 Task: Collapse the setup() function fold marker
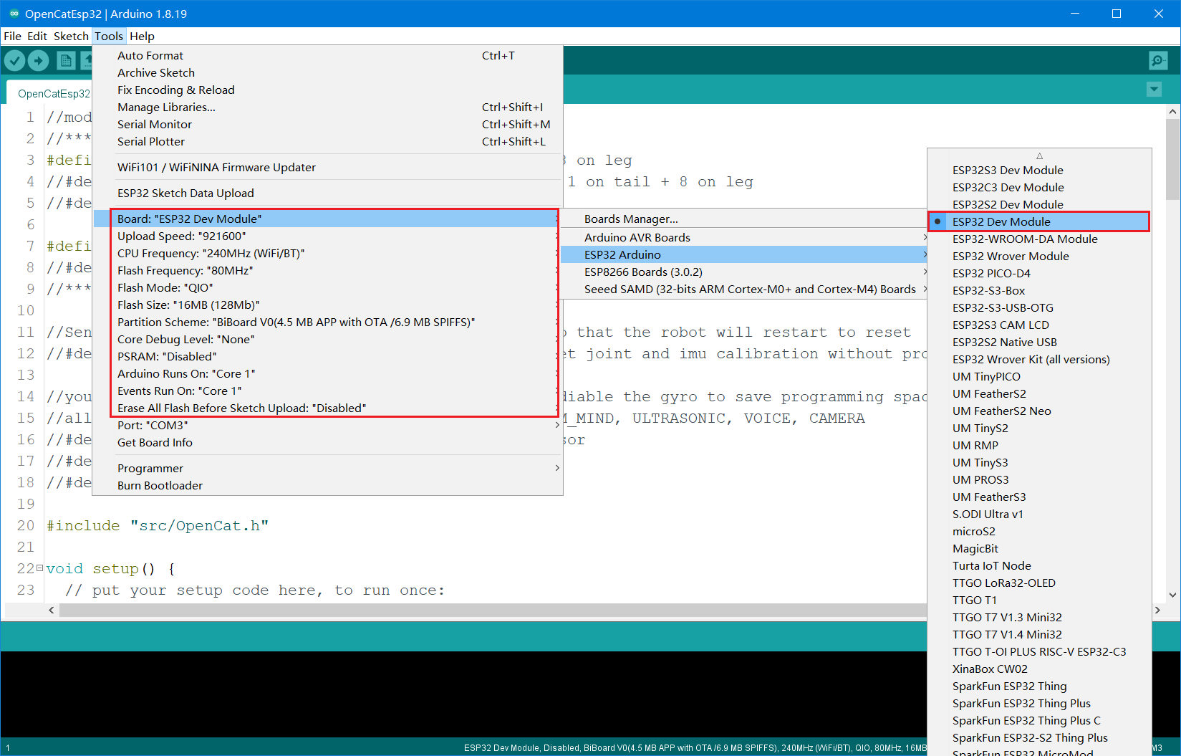(39, 568)
